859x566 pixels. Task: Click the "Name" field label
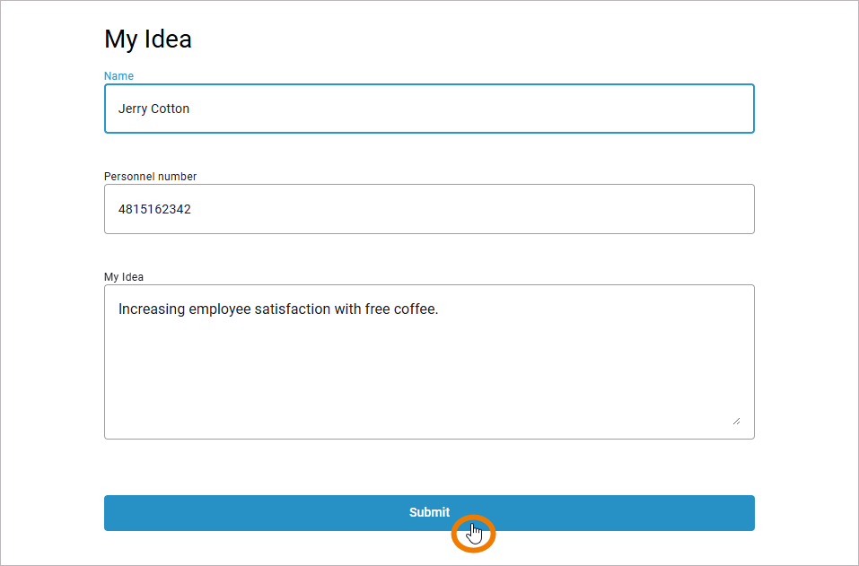click(118, 76)
